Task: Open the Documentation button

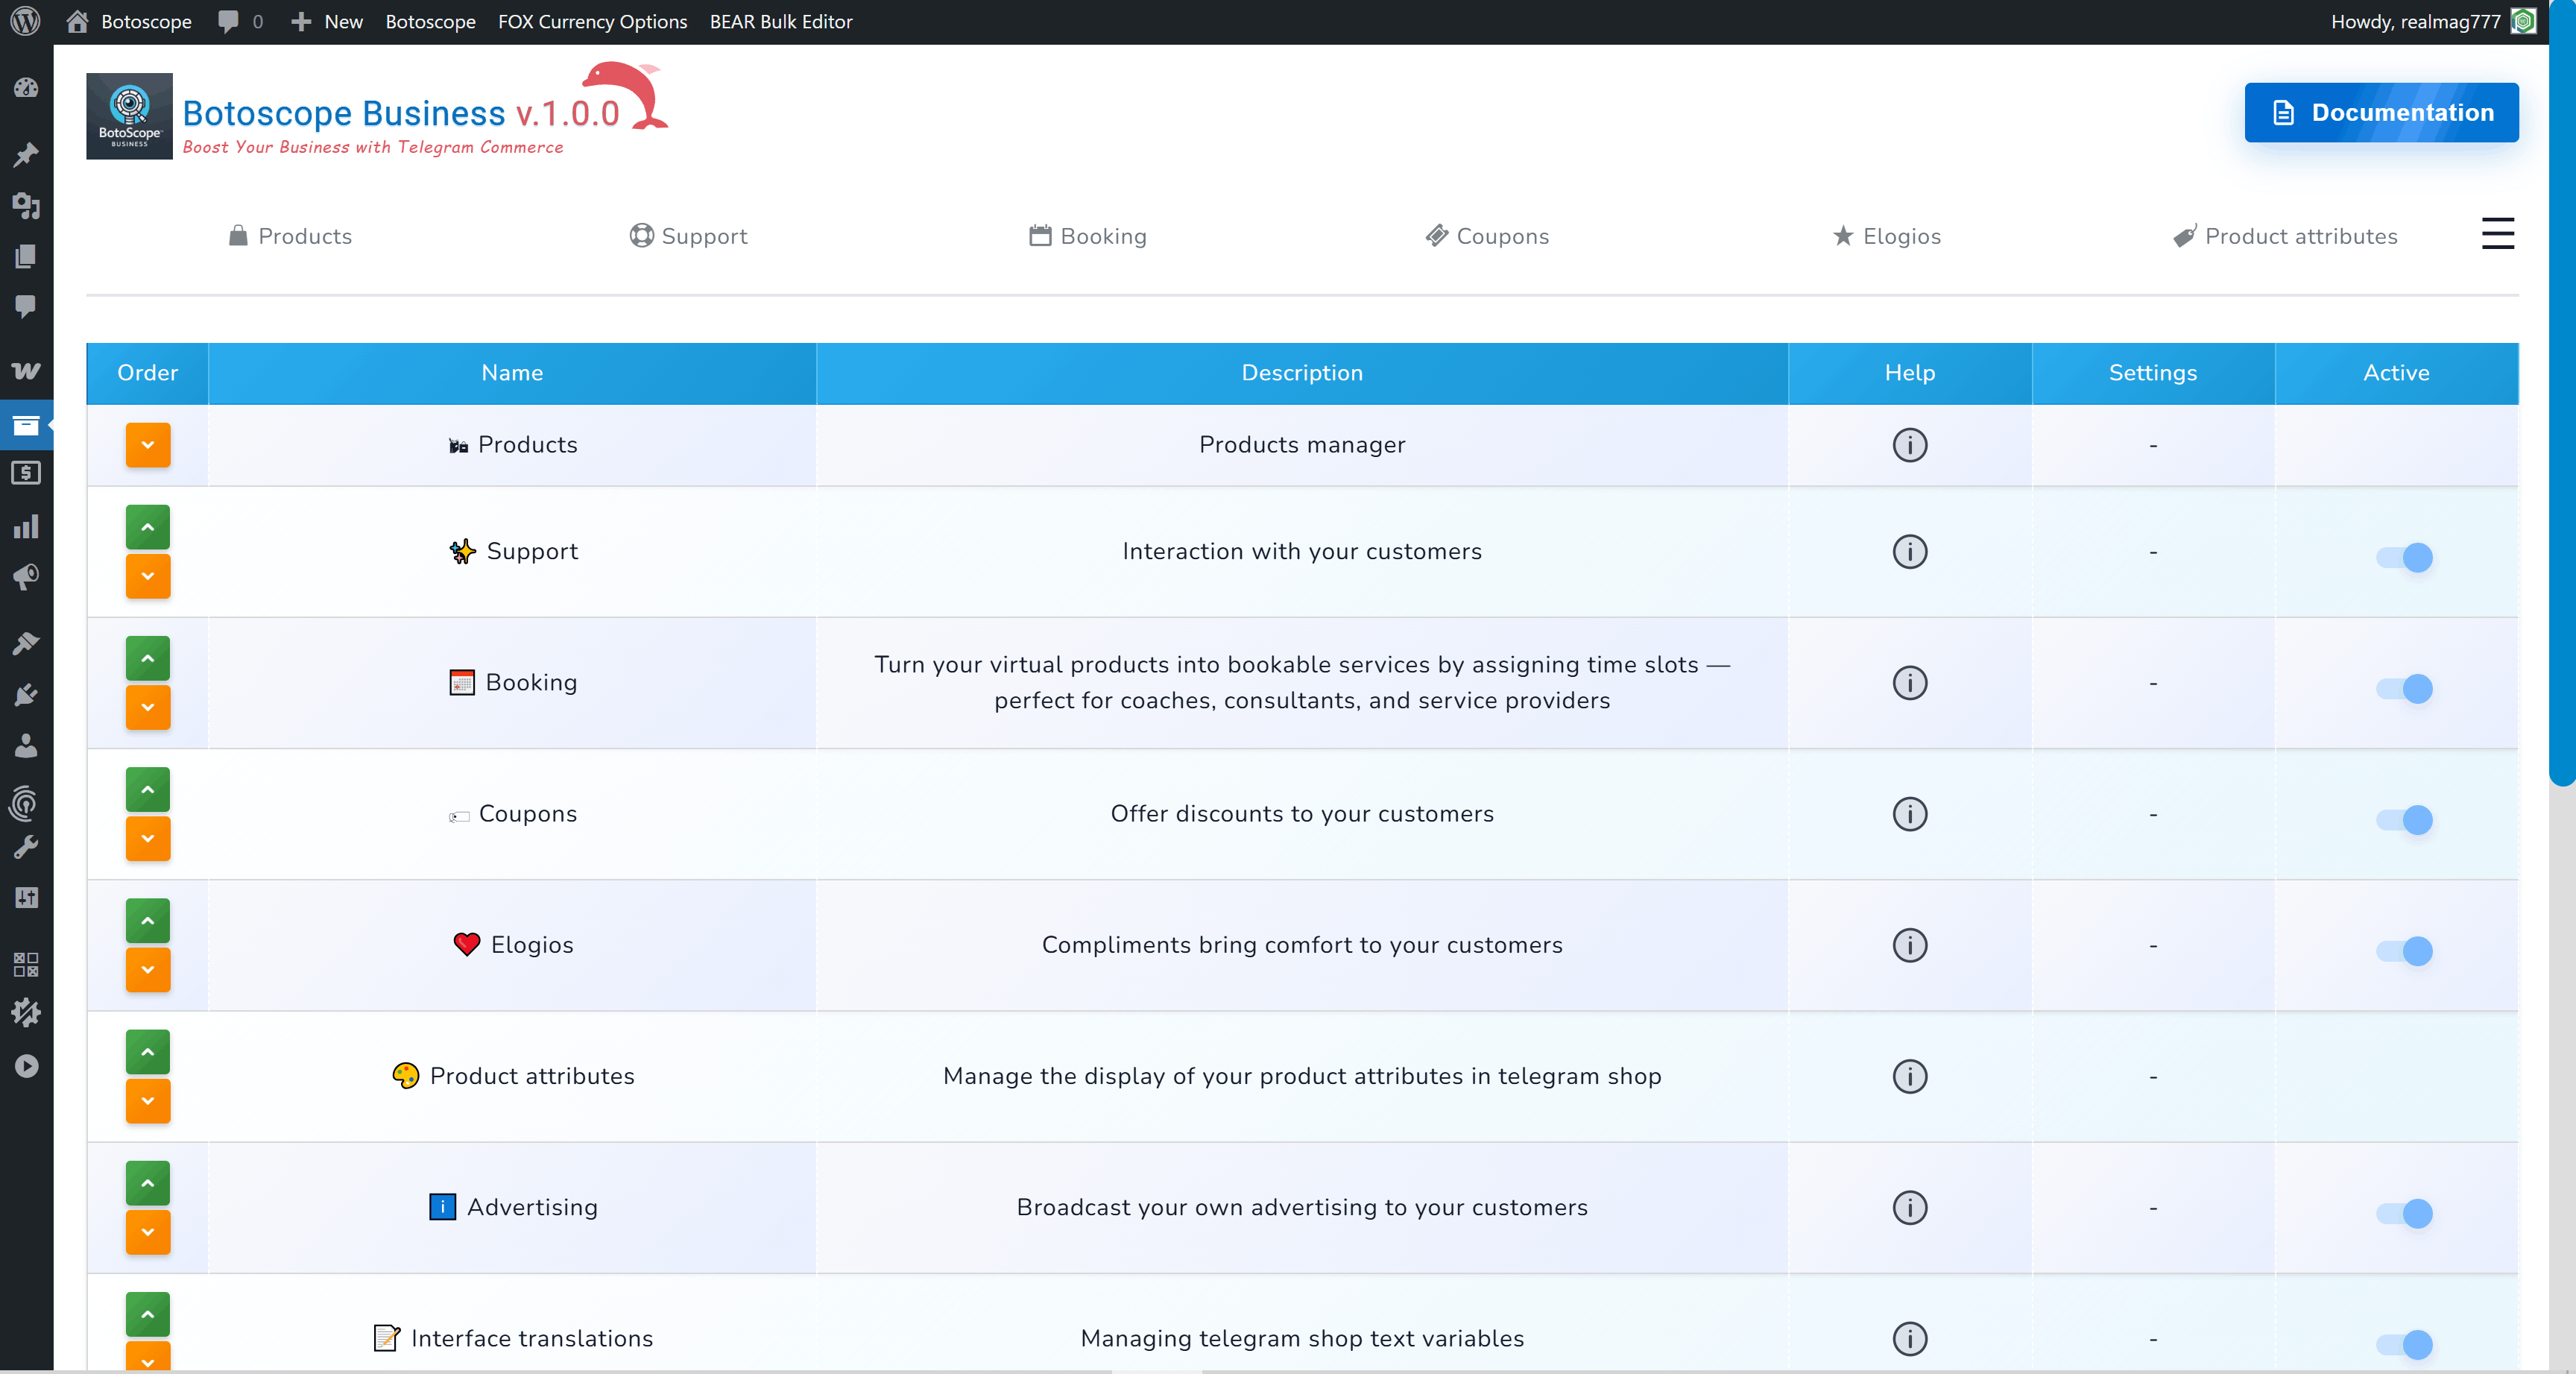Action: tap(2381, 112)
